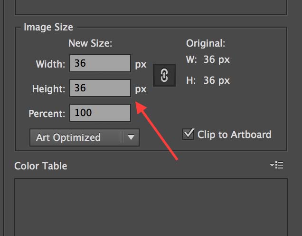The height and width of the screenshot is (236, 302).
Task: Click the Original width value text
Action: (x=217, y=60)
